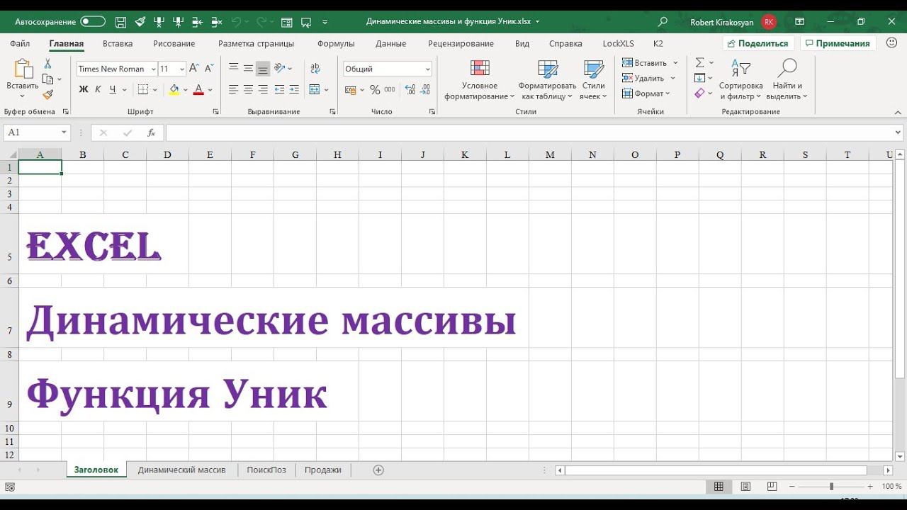The width and height of the screenshot is (907, 510).
Task: Open the text orientation tool
Action: tap(280, 68)
